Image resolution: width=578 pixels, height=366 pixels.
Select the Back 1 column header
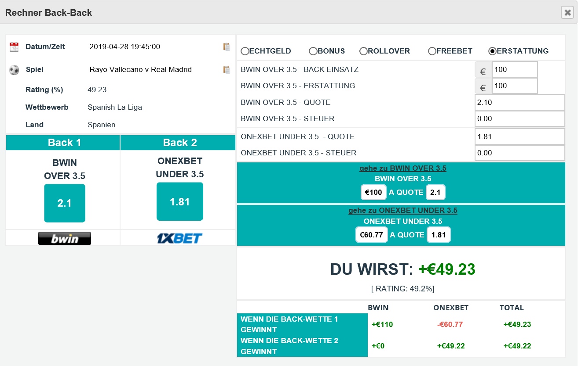[63, 143]
